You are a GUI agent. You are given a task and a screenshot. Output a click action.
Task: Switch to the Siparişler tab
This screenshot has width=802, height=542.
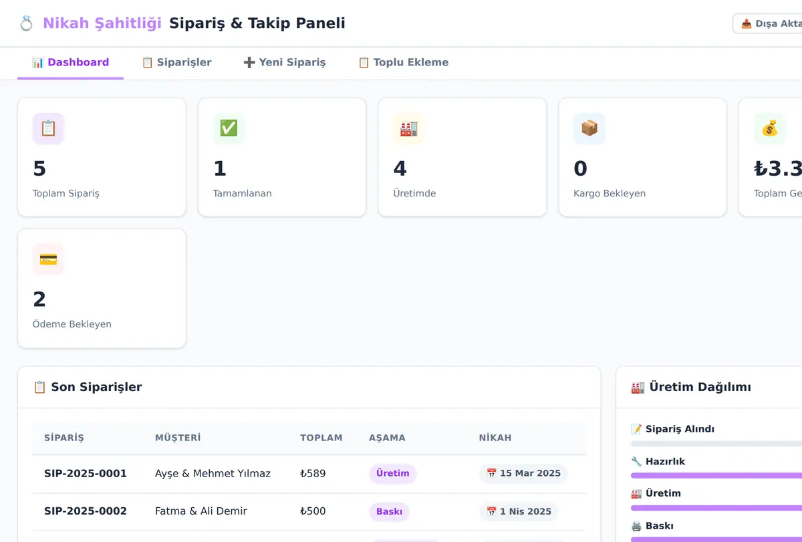coord(176,63)
